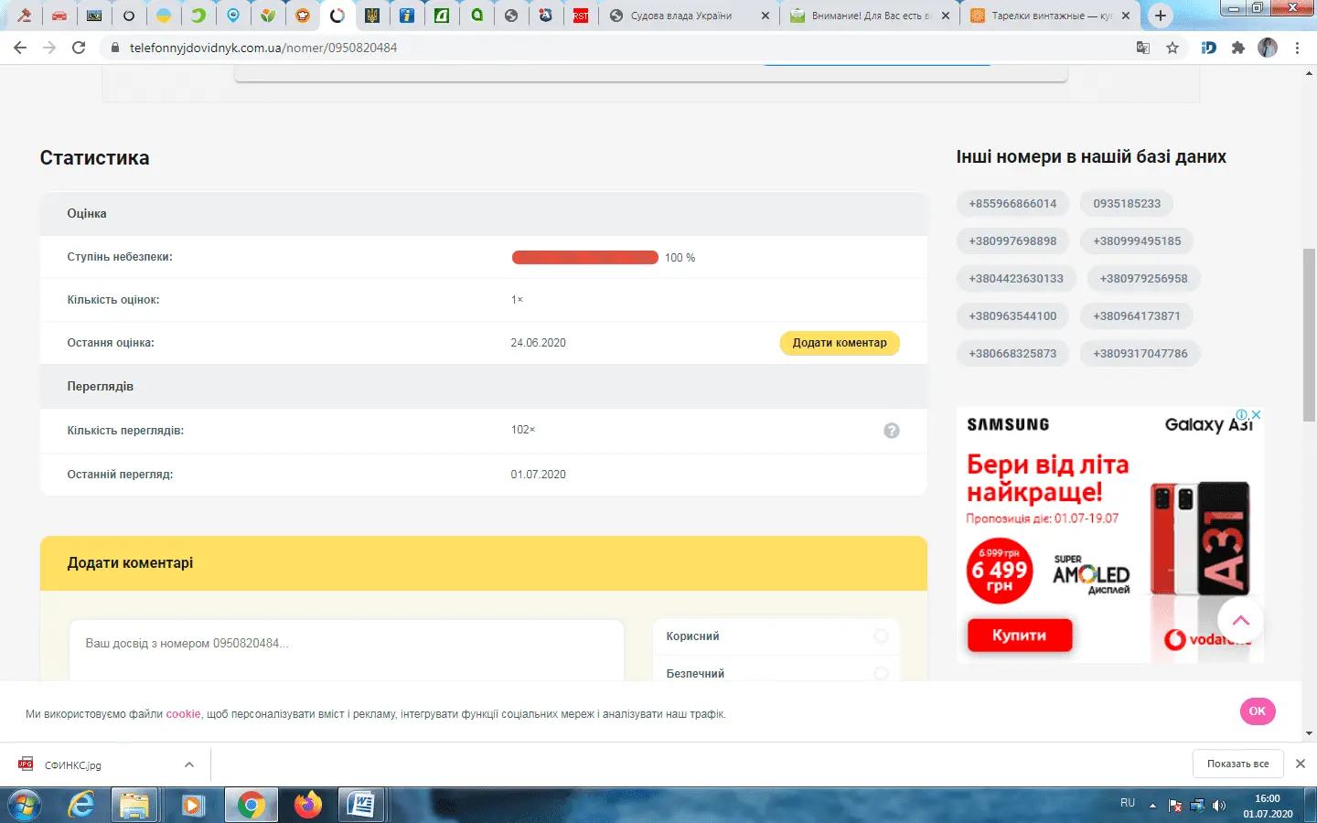Open Chrome's three-dot menu
The height and width of the screenshot is (823, 1317).
pyautogui.click(x=1298, y=47)
